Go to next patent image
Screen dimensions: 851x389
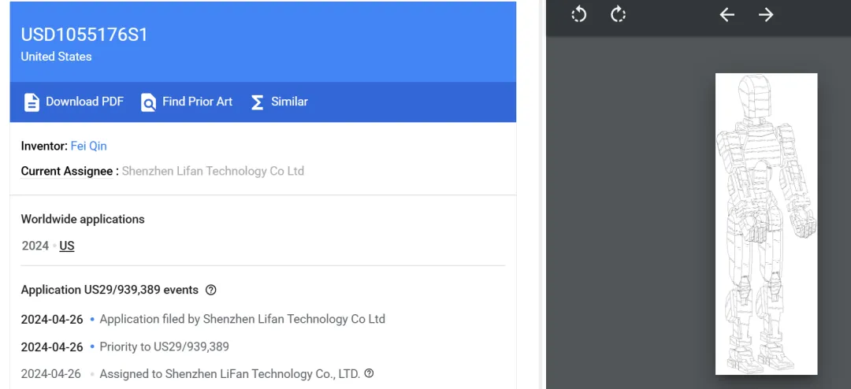point(766,15)
